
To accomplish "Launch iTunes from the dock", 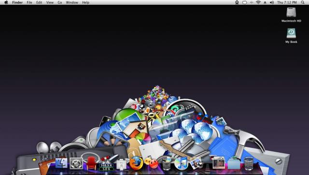I will [x=181, y=163].
